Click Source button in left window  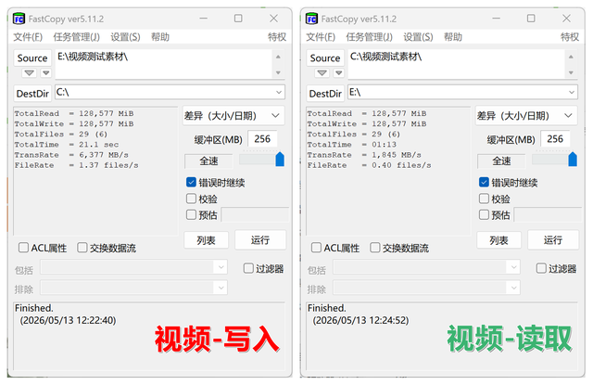tap(32, 58)
